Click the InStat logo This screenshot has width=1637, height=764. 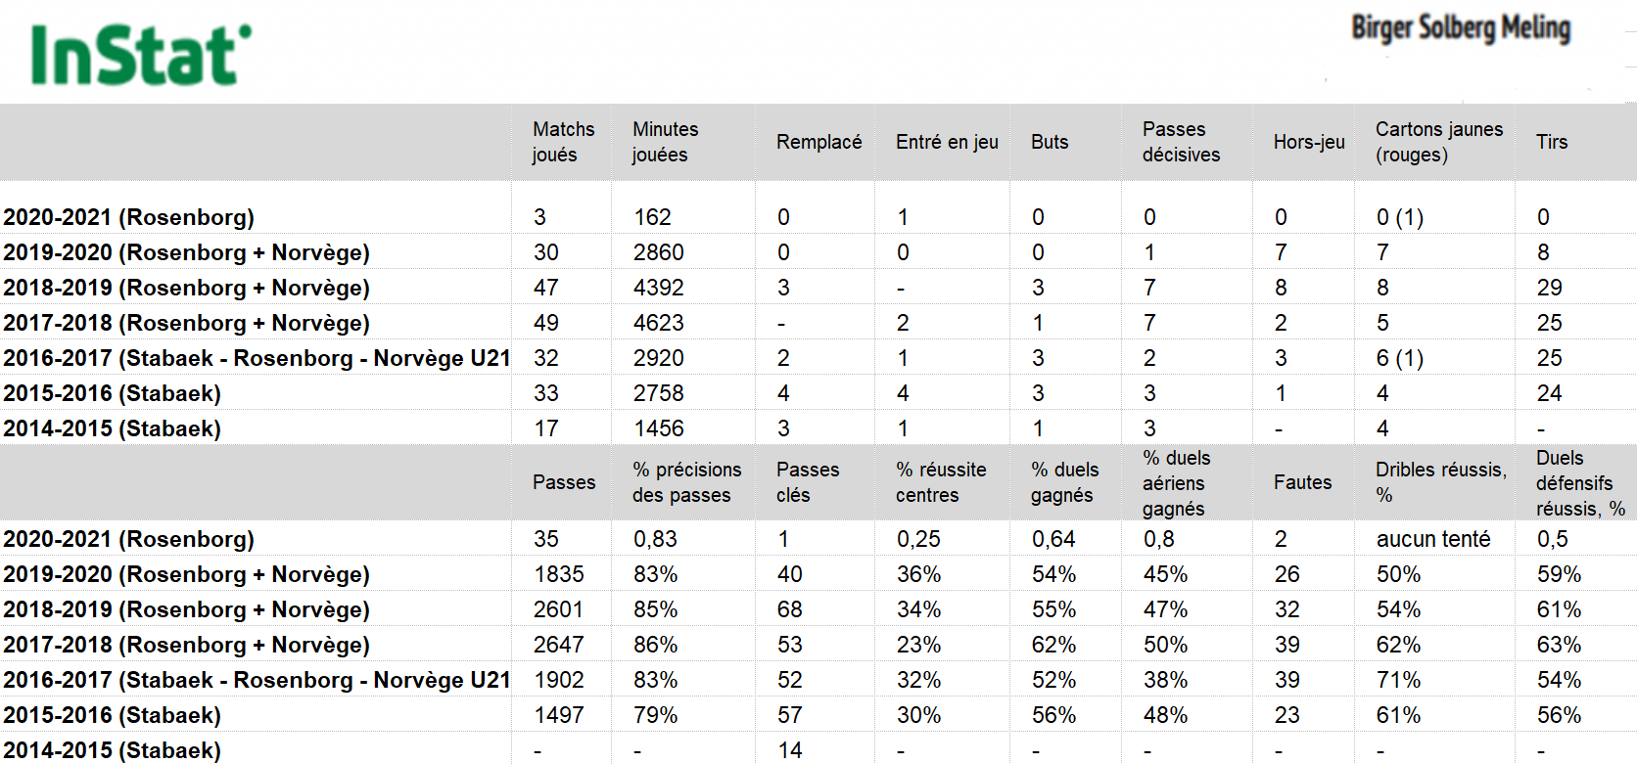coord(141,55)
